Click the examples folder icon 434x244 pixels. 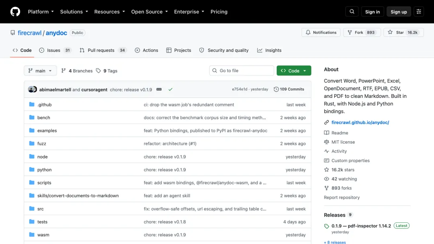click(x=32, y=130)
